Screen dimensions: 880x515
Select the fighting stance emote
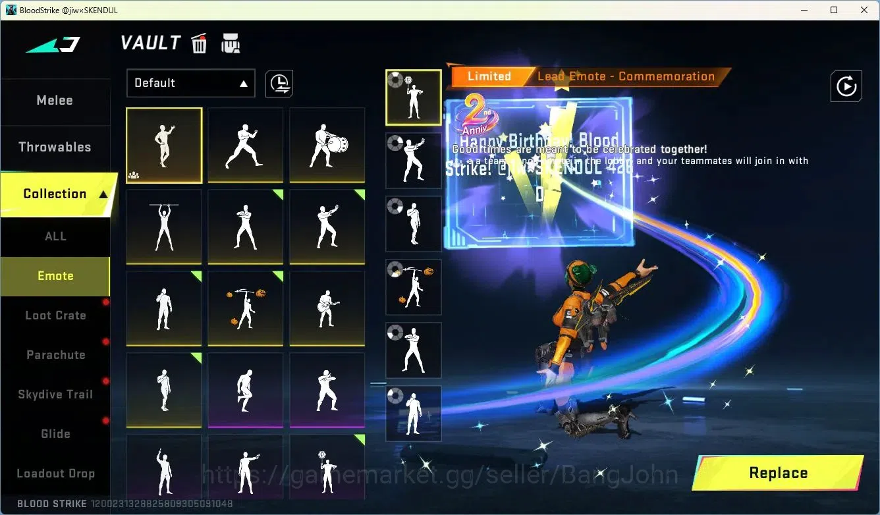(246, 146)
